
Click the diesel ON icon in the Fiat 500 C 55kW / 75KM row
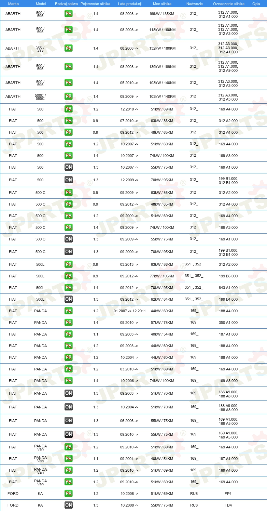point(69,239)
